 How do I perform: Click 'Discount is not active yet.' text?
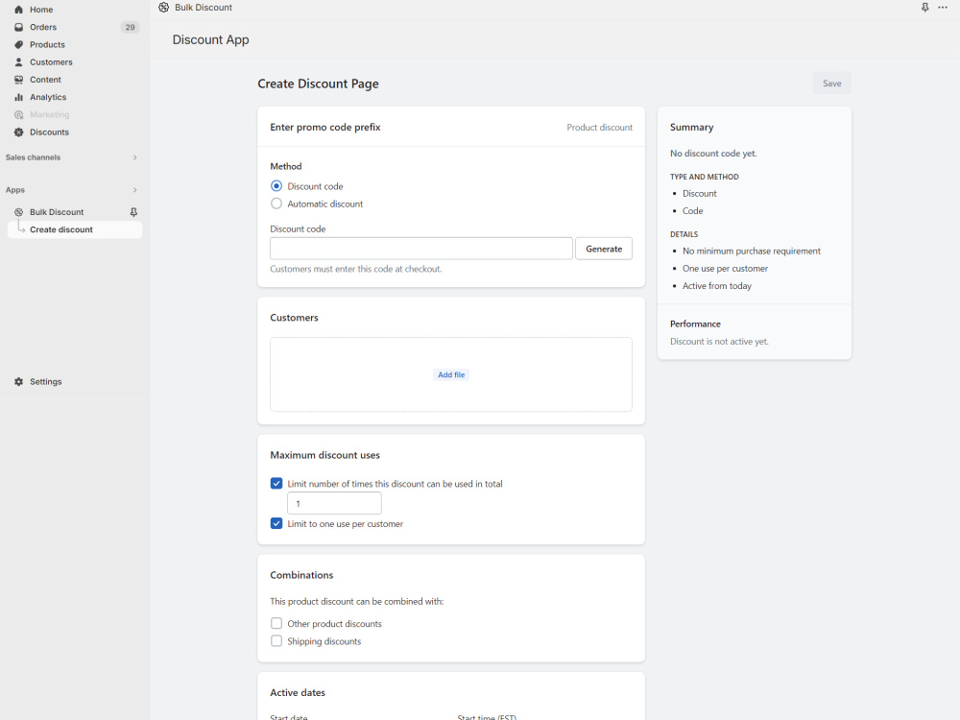coord(719,342)
